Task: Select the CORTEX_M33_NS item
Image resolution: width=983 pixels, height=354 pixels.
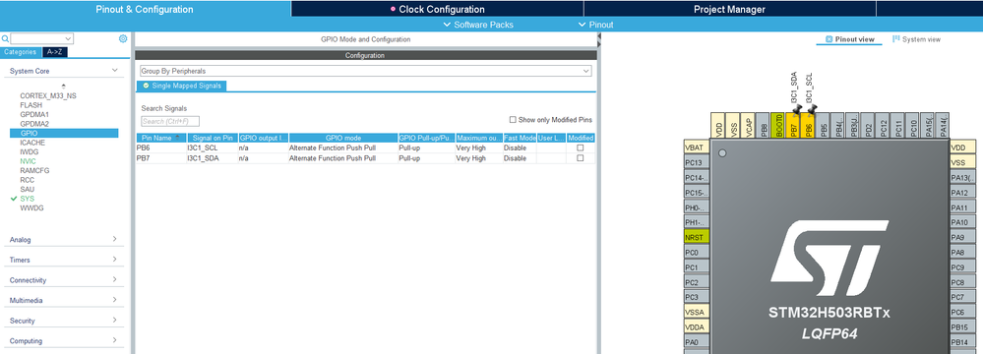Action: pos(48,95)
